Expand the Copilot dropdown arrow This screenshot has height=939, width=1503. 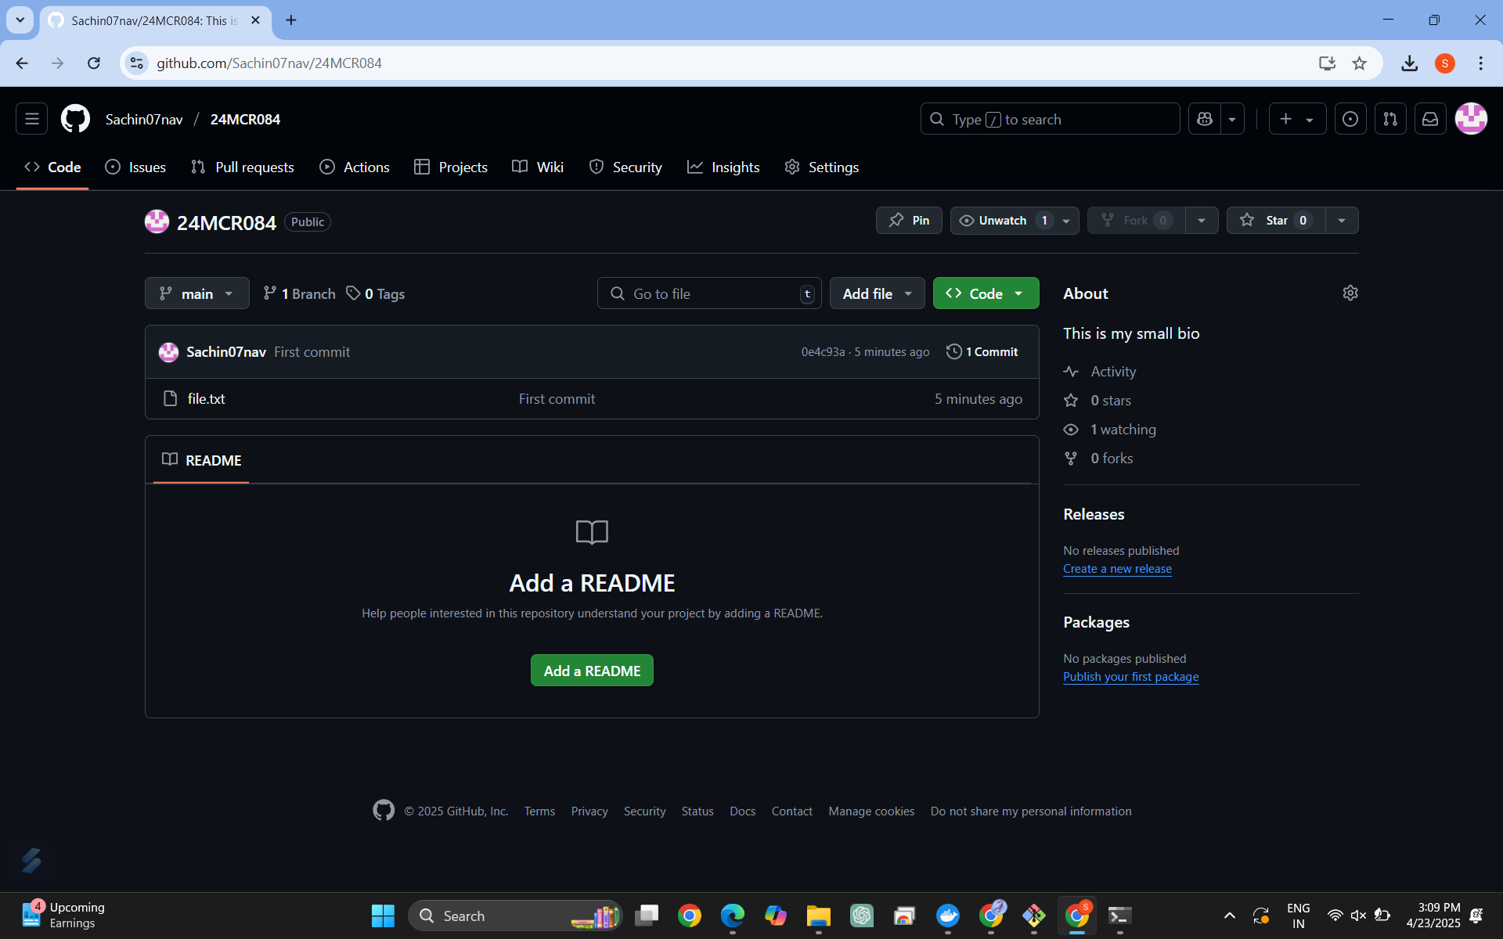click(x=1232, y=119)
